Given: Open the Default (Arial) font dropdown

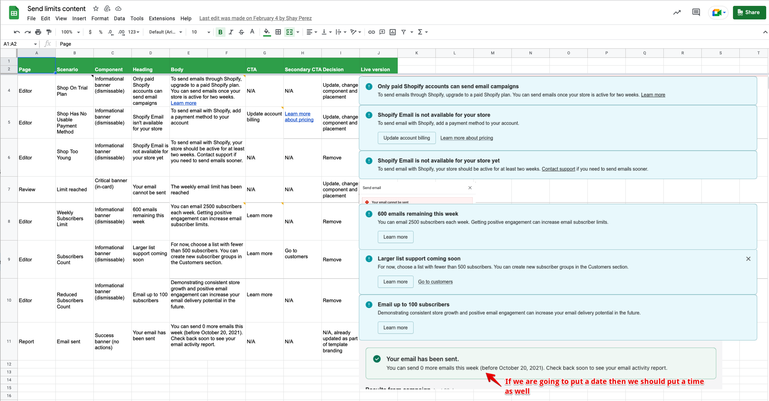Looking at the screenshot, I should pos(165,32).
